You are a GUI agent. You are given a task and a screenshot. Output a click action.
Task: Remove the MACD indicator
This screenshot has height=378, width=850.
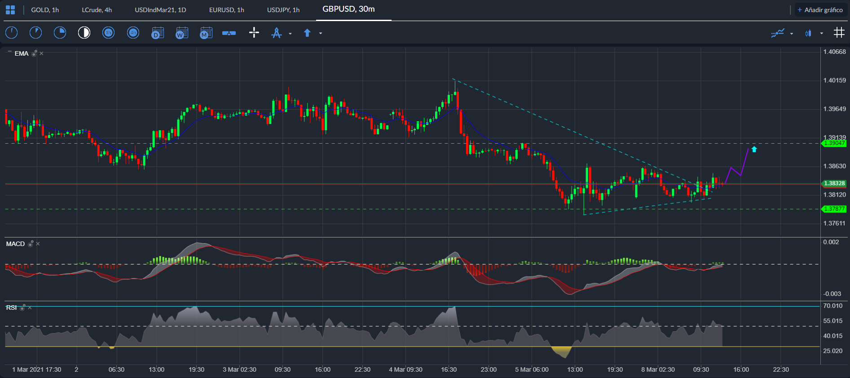pos(38,244)
